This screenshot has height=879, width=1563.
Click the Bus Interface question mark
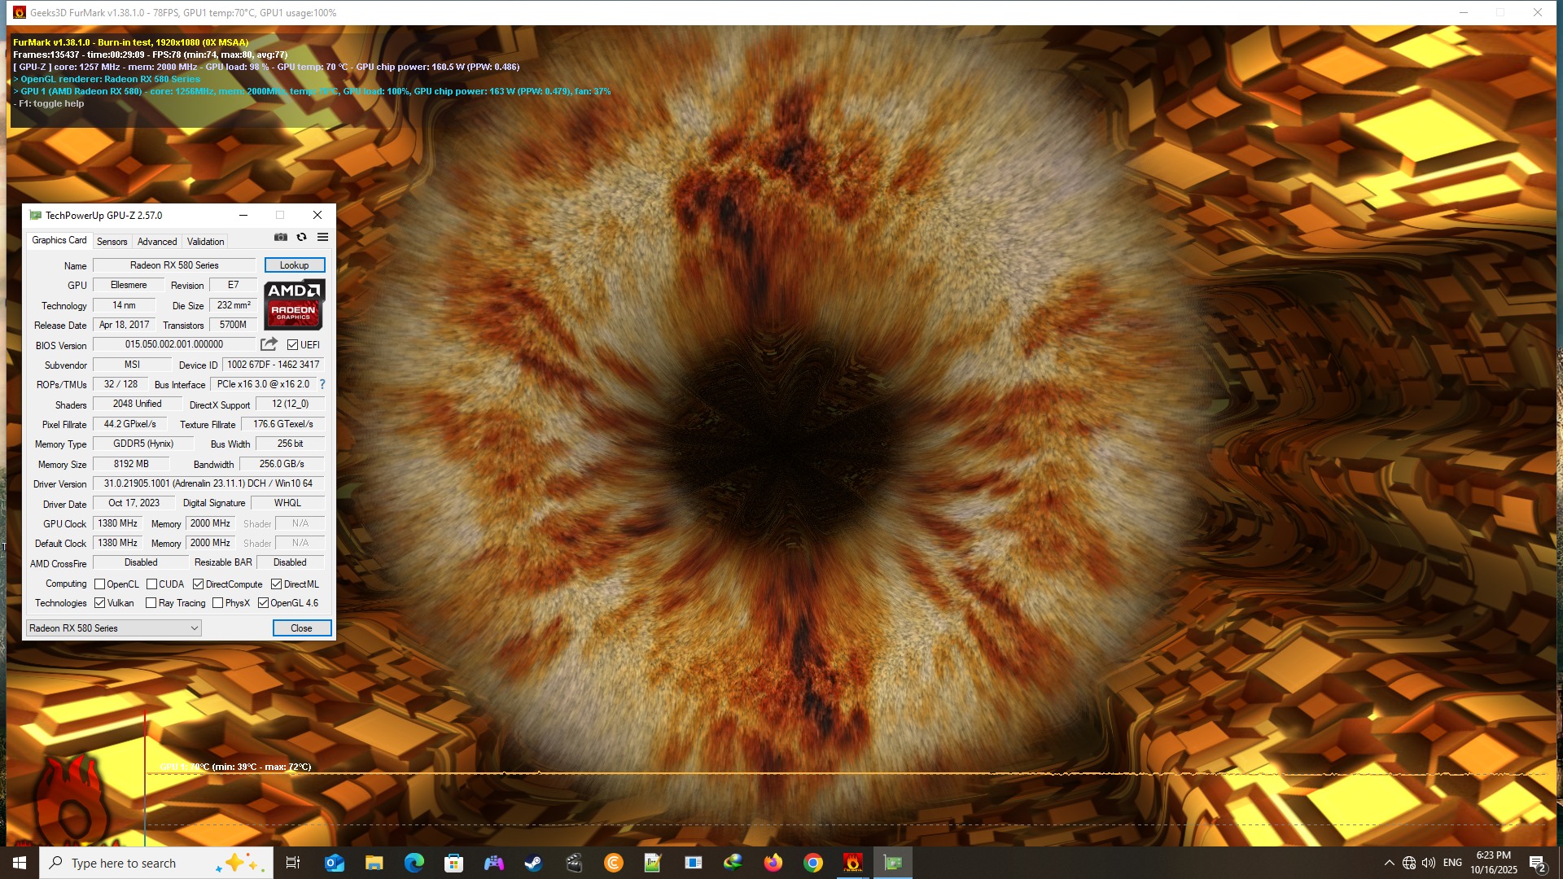click(x=322, y=384)
